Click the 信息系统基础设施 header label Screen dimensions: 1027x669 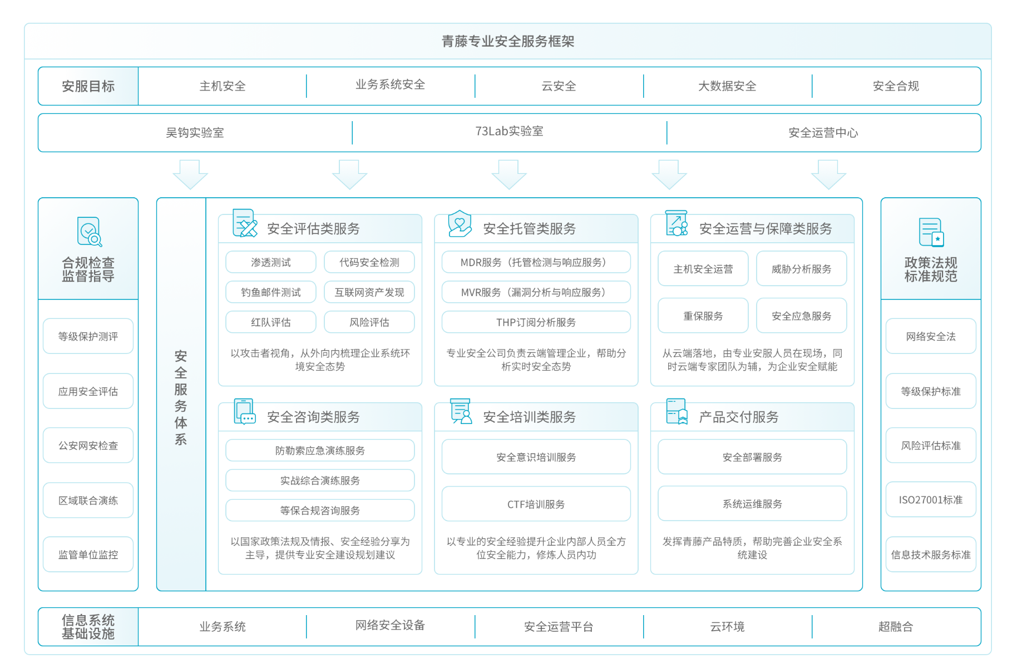click(88, 627)
